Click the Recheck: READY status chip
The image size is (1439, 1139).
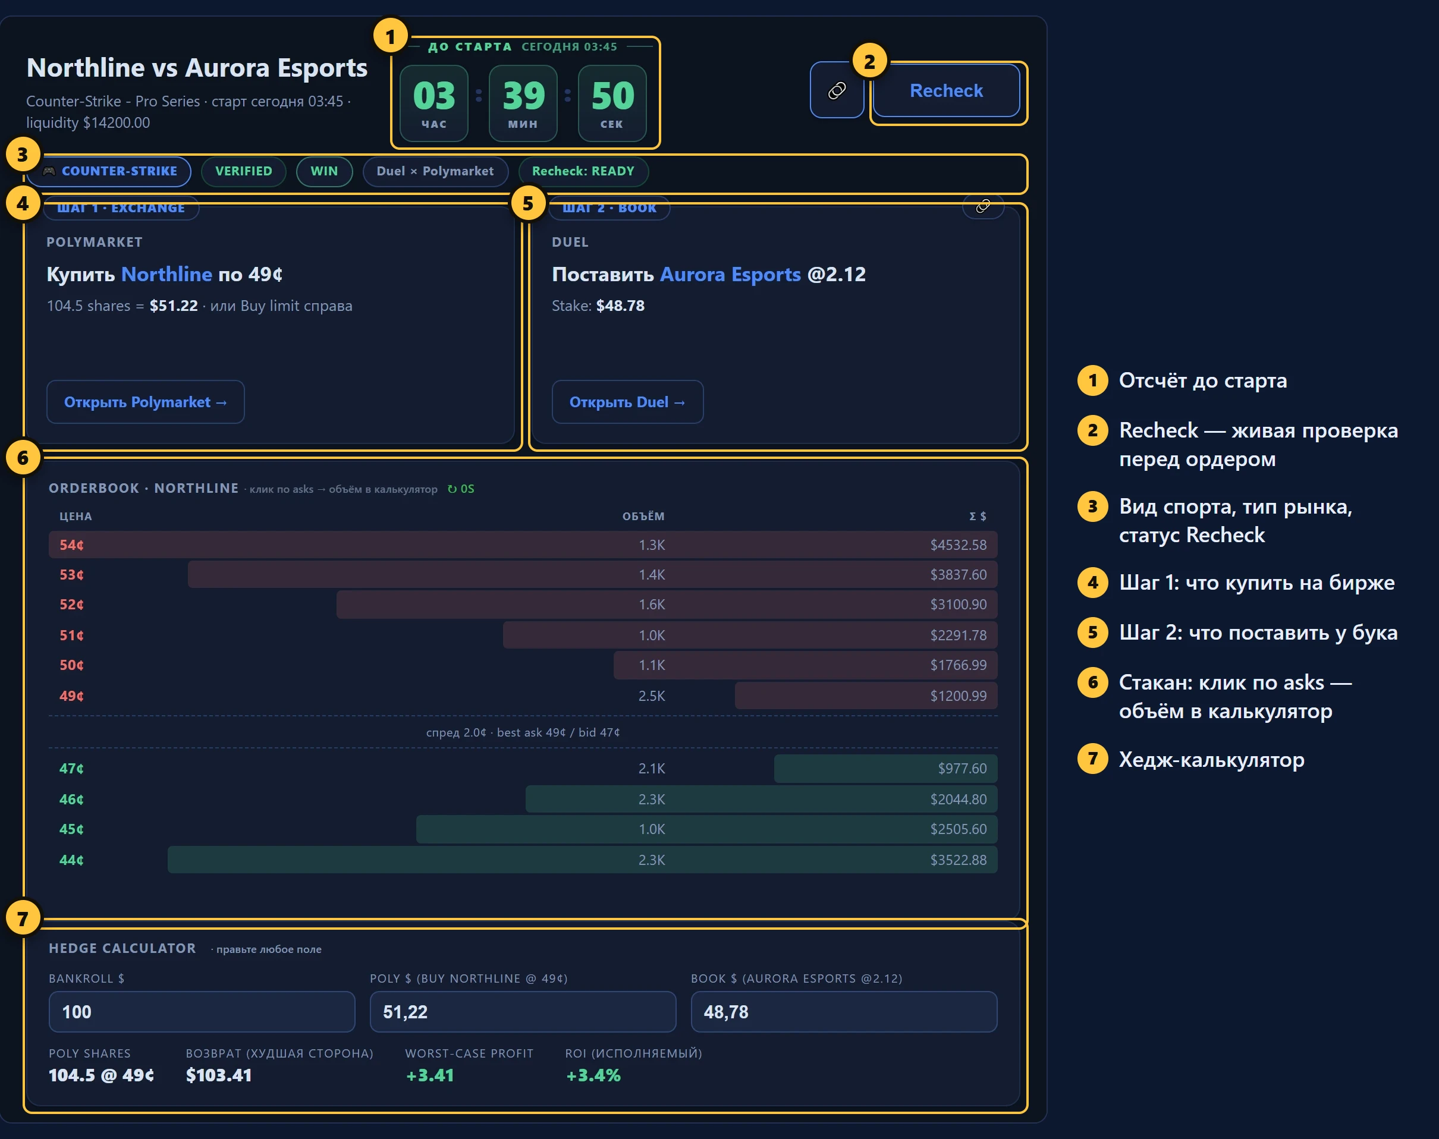point(583,171)
